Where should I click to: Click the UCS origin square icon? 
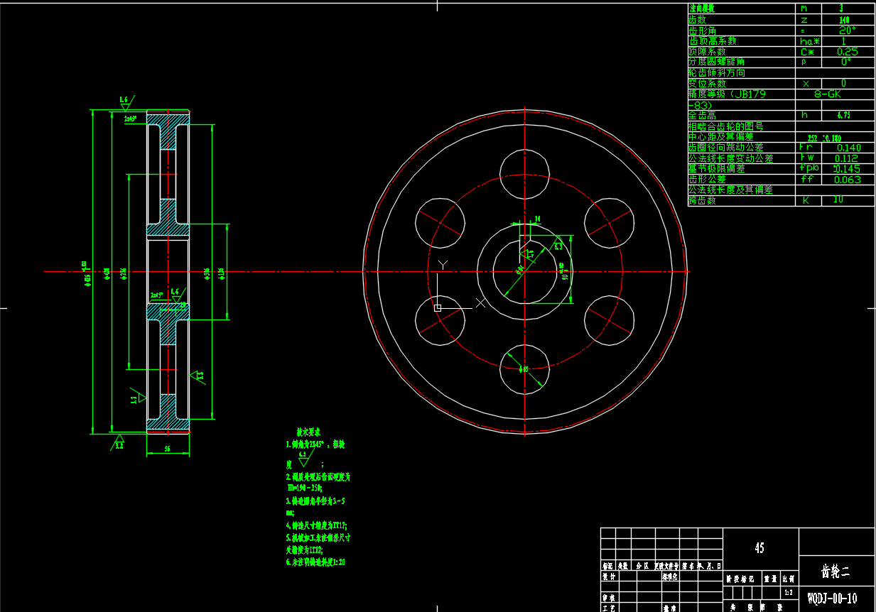pos(438,307)
